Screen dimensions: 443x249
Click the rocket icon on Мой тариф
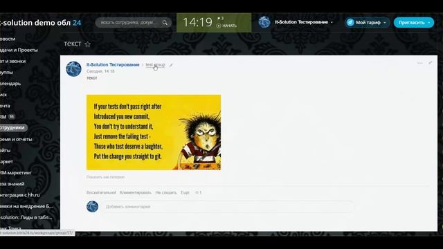point(350,22)
